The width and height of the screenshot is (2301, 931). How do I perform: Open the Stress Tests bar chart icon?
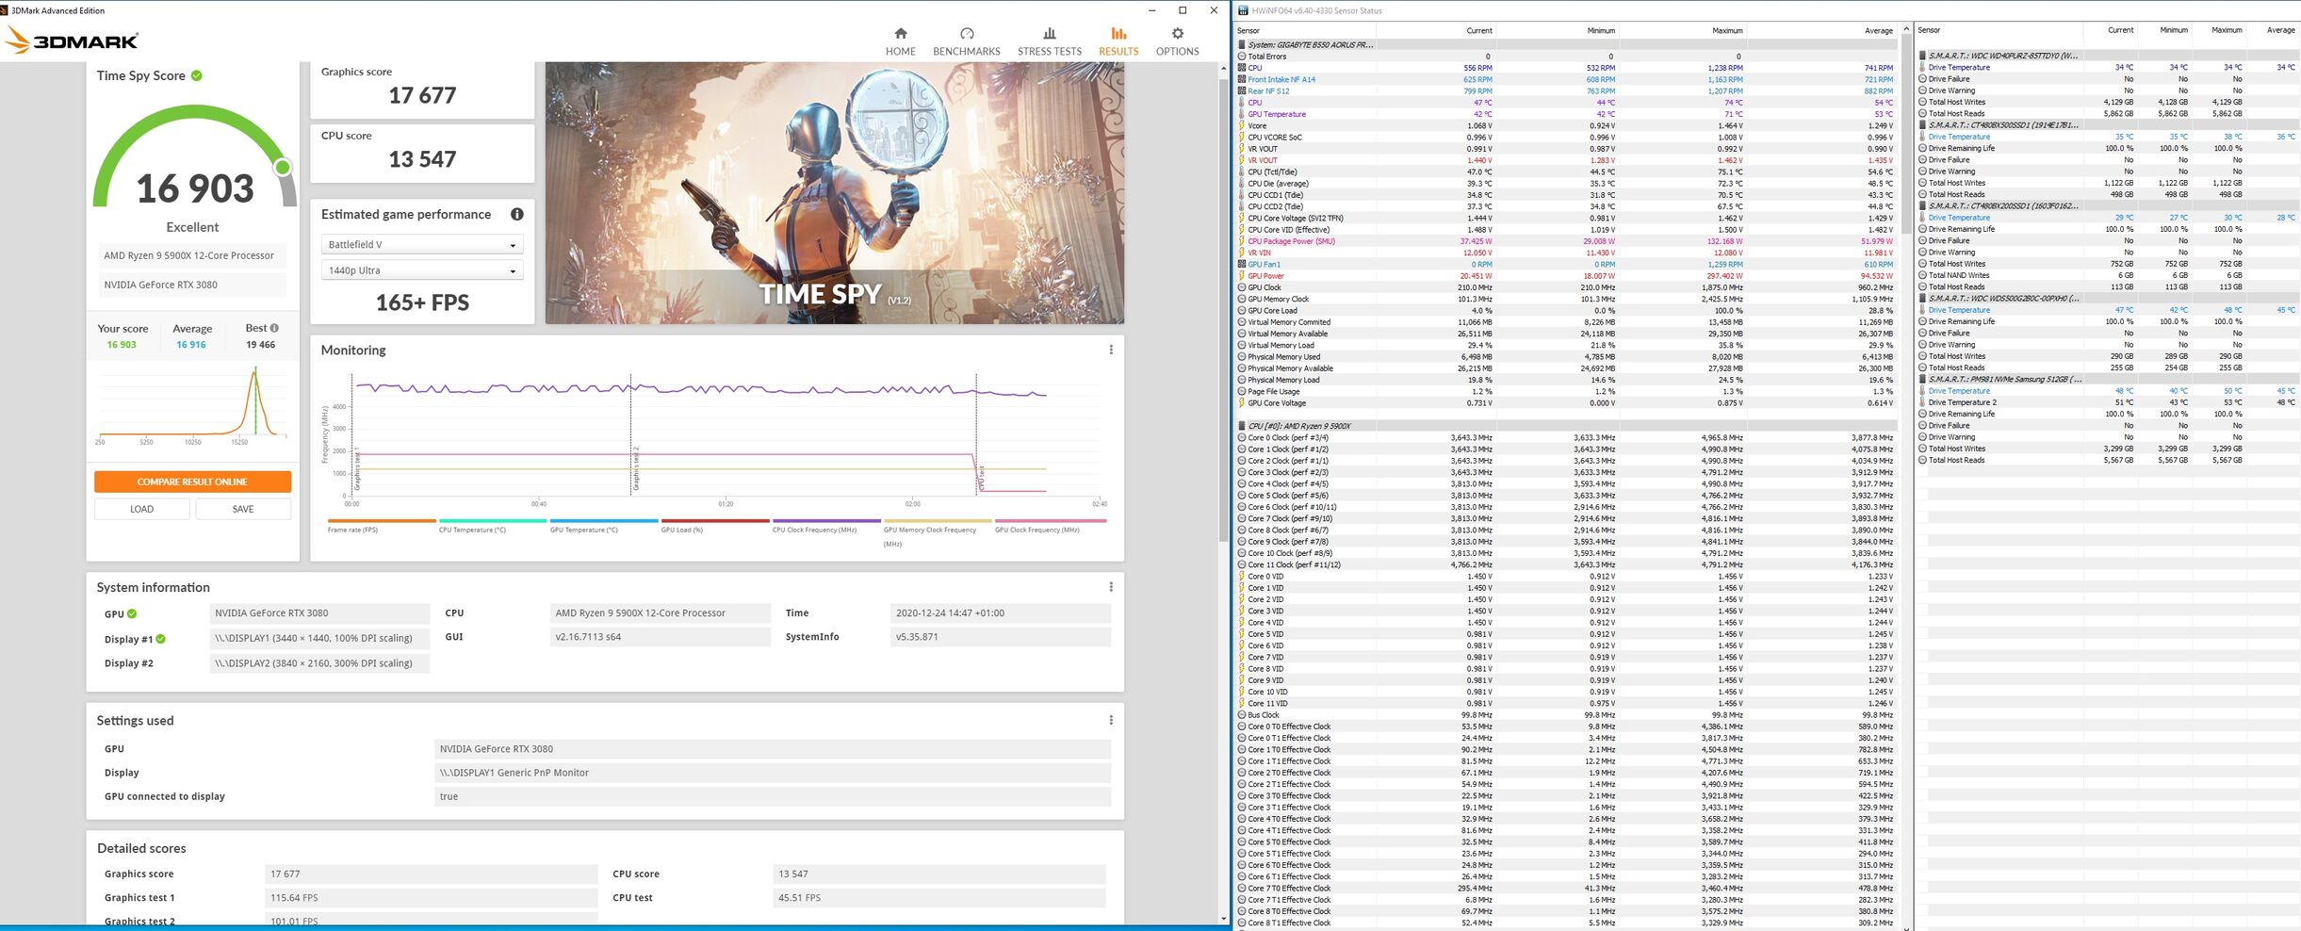pyautogui.click(x=1049, y=34)
